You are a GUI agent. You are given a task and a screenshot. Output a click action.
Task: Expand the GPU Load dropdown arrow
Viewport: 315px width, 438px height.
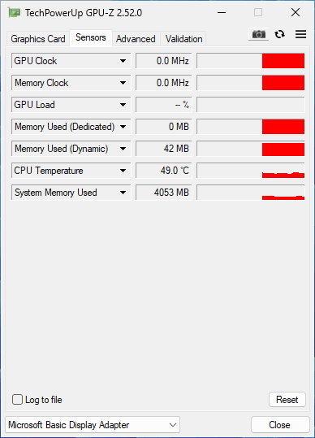(x=123, y=105)
